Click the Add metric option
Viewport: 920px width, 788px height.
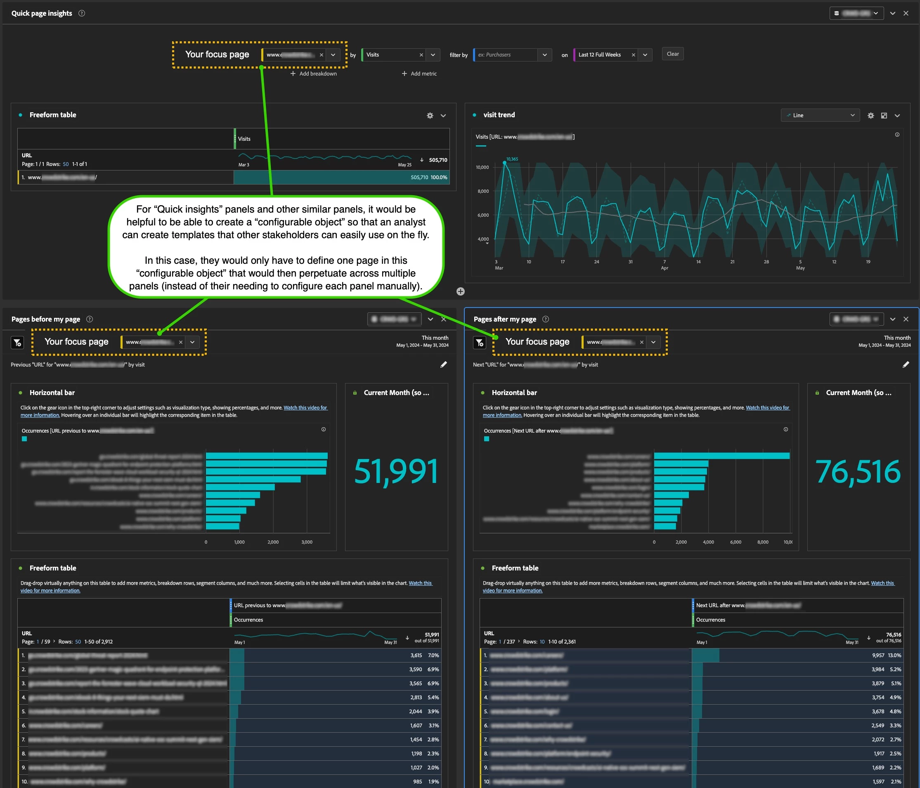coord(419,74)
